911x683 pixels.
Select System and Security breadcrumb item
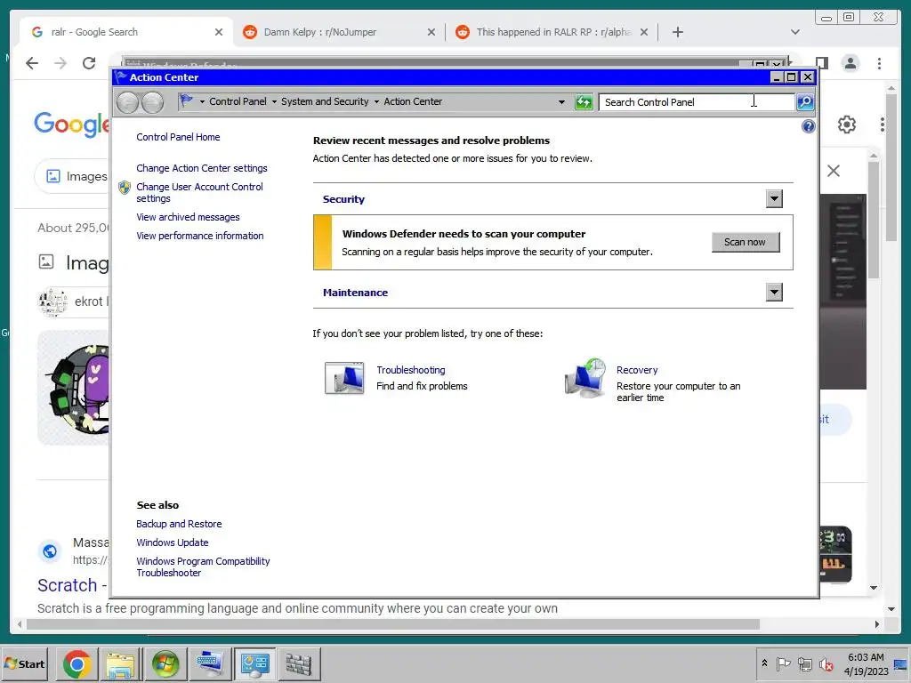click(325, 101)
